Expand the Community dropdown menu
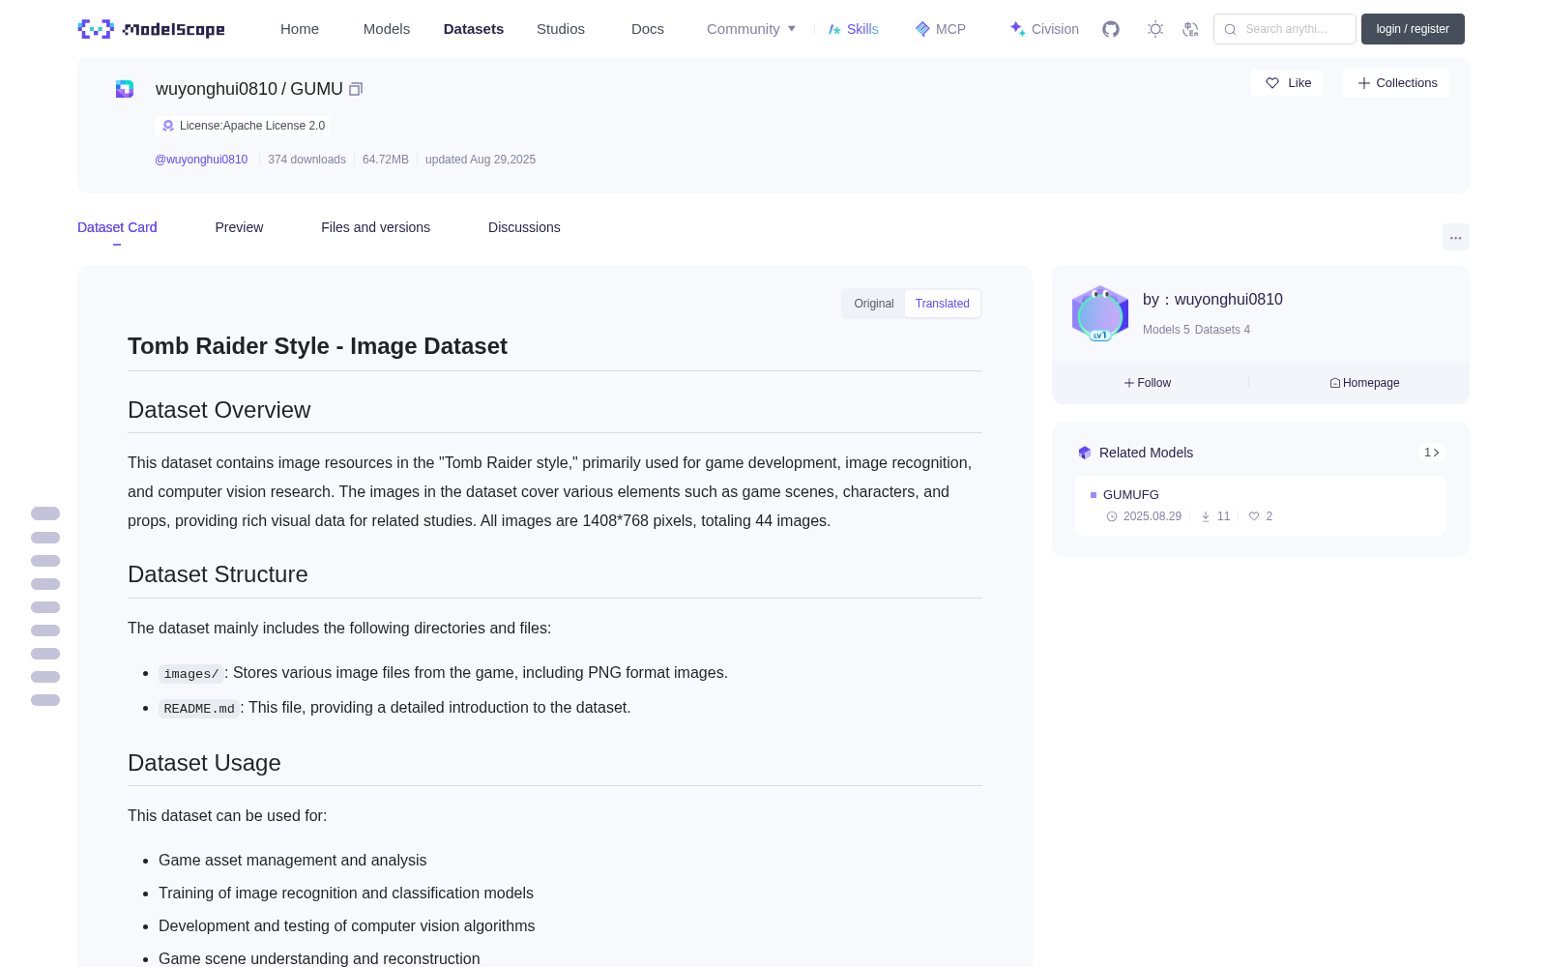Viewport: 1547px width, 967px height. 751,29
